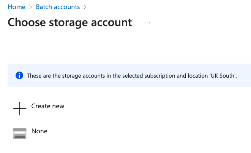Click the blue info icon in banner
The height and width of the screenshot is (153, 251).
tap(19, 75)
